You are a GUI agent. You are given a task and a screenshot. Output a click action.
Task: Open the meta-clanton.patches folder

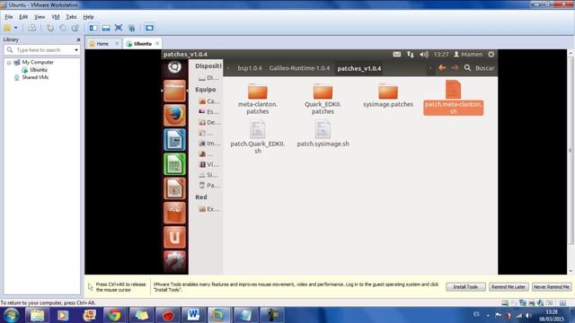click(x=258, y=98)
